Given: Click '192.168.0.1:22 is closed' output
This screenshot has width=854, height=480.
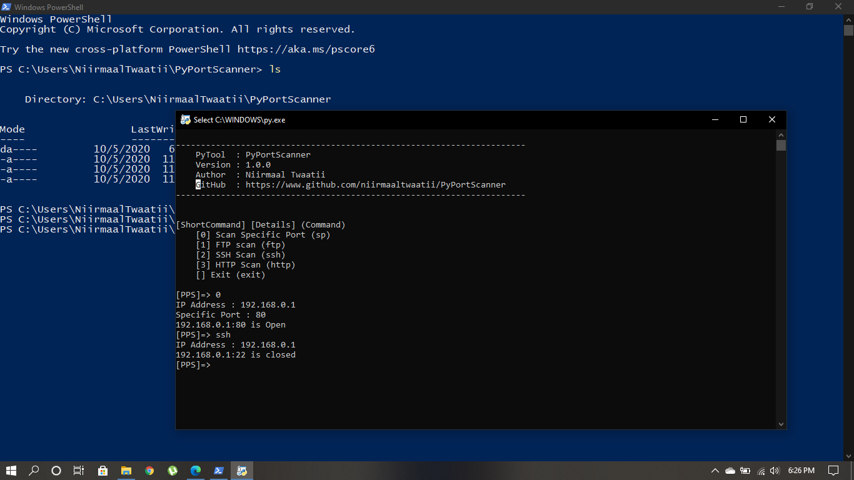Looking at the screenshot, I should pos(236,354).
